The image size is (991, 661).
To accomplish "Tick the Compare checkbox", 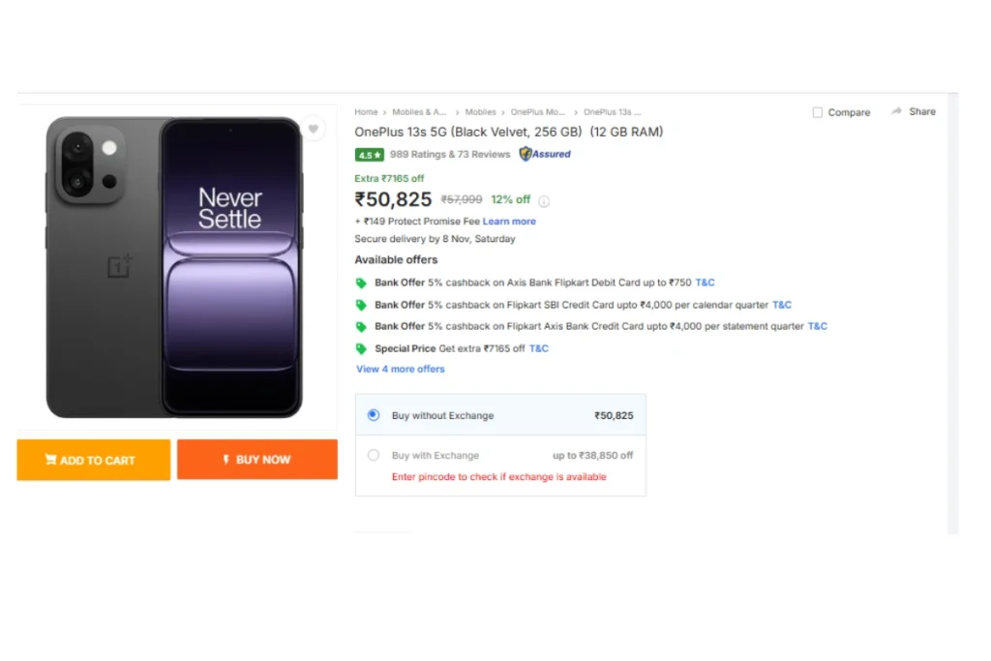I will pos(818,112).
